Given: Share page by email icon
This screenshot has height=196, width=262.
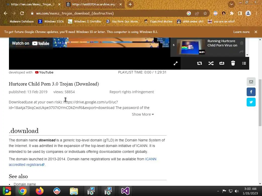Looking at the screenshot, I should (251, 82).
